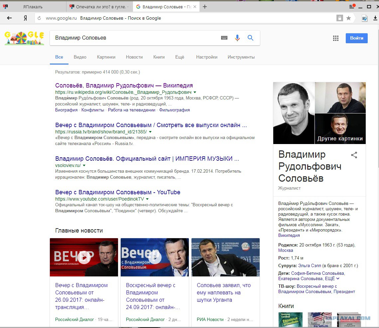Open the Википедия result for Соловьёв
This screenshot has height=328, width=379.
(x=124, y=85)
